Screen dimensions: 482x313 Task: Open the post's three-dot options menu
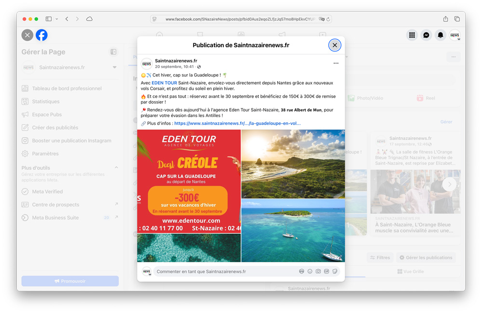point(336,64)
